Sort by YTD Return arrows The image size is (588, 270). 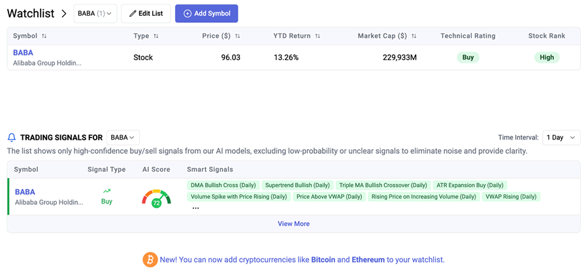point(318,36)
